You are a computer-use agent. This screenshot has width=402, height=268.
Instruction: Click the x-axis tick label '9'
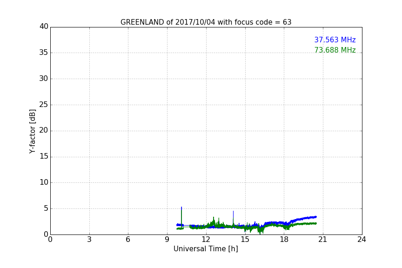pyautogui.click(x=167, y=240)
